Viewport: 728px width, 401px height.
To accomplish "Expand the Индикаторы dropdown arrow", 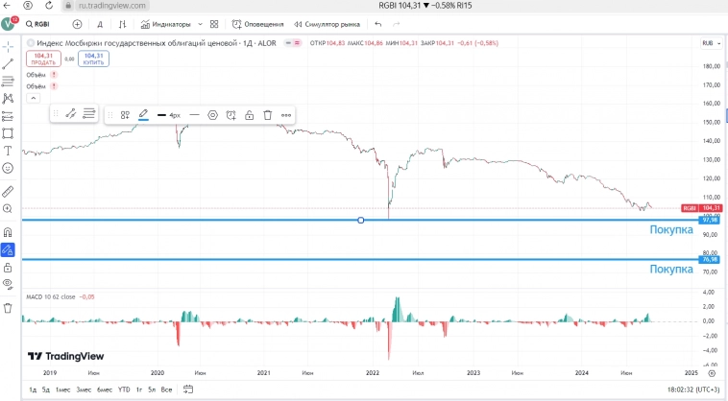I will [198, 24].
